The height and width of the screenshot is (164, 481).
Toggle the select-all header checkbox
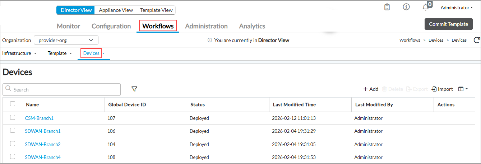[x=13, y=104]
